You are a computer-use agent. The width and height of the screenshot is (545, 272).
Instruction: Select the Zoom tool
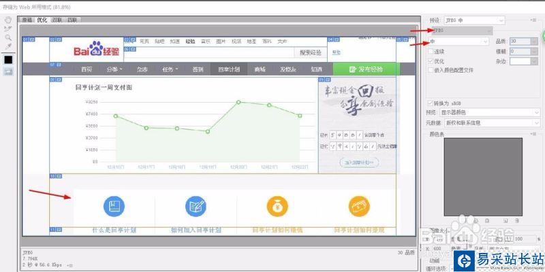coord(8,37)
